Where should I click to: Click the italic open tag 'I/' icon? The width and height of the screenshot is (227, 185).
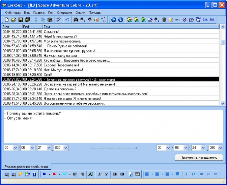coord(100,174)
